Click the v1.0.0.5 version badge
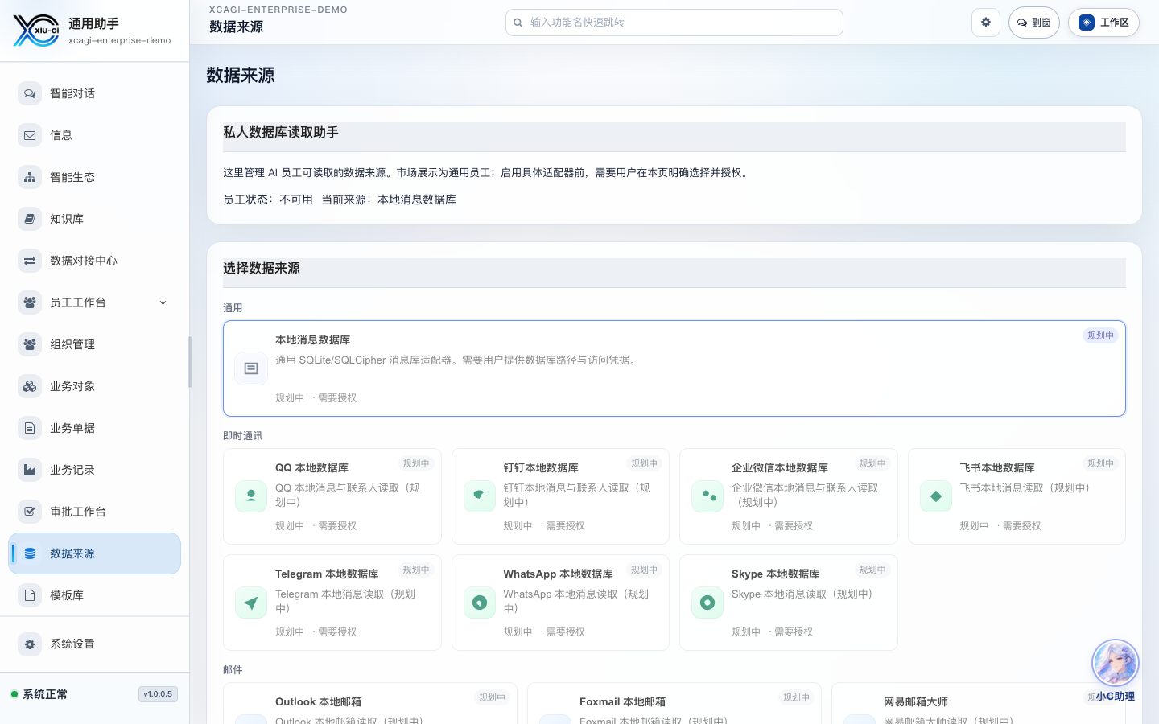This screenshot has width=1159, height=724. 158,694
